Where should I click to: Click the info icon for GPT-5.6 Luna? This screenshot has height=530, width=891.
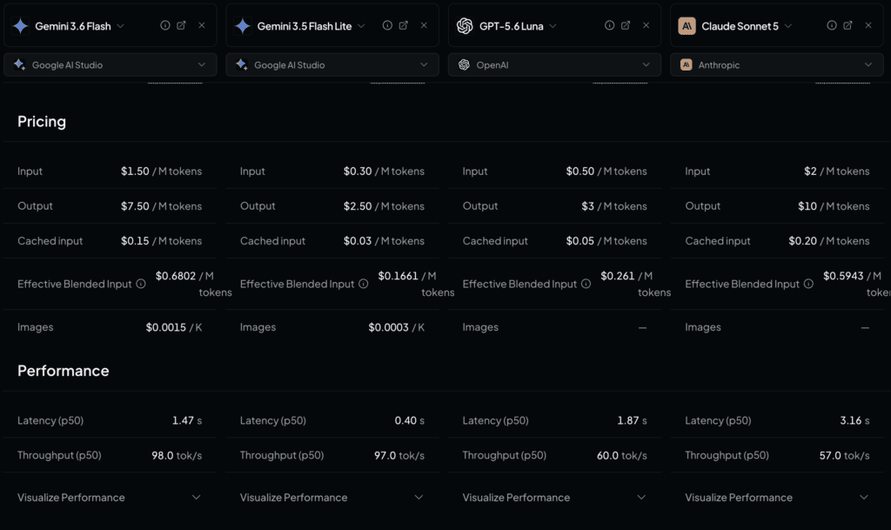coord(609,25)
